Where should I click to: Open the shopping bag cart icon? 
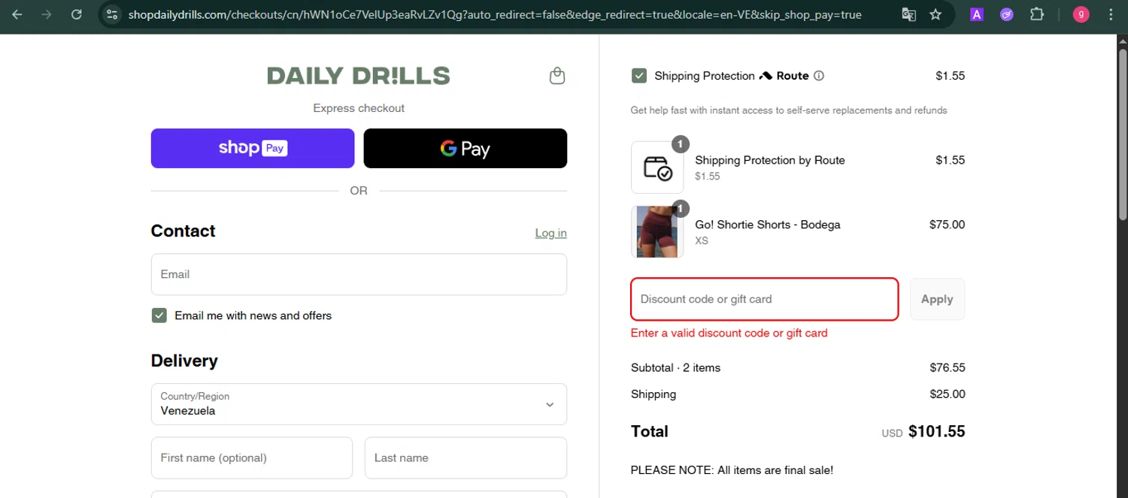[x=557, y=76]
